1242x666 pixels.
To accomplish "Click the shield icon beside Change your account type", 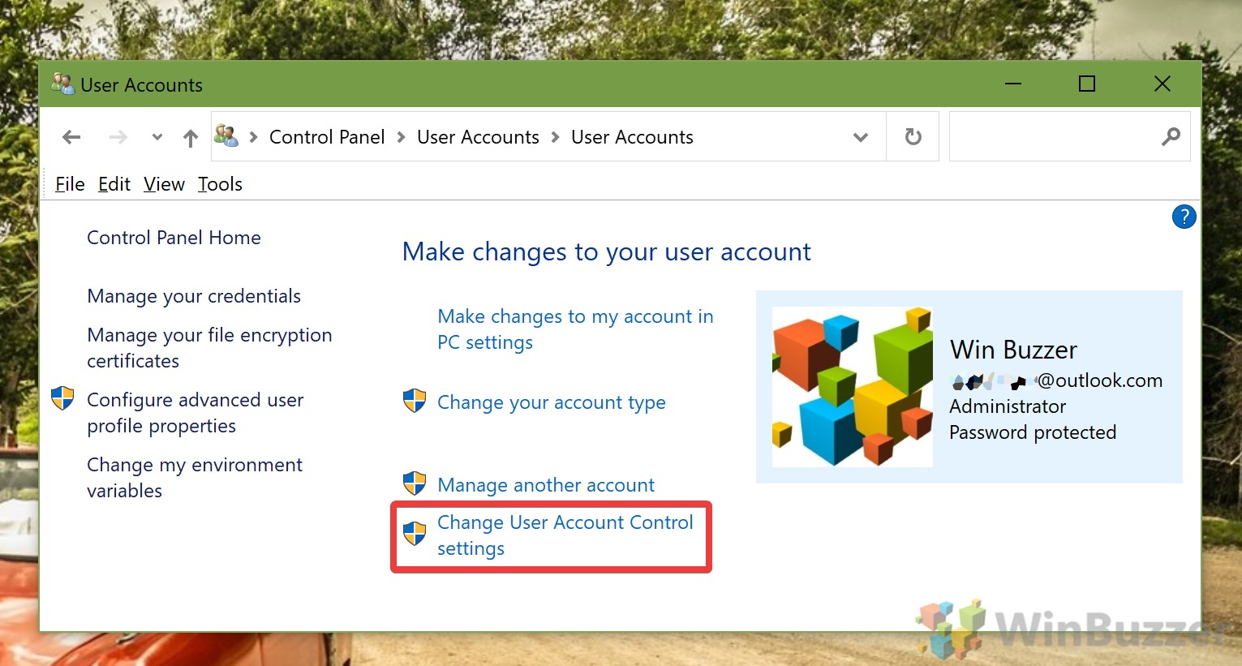I will click(x=415, y=400).
